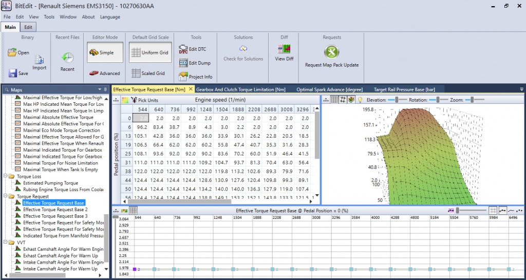The width and height of the screenshot is (526, 280).
Task: Toggle line-only style in 2D graph
Action: (511, 210)
